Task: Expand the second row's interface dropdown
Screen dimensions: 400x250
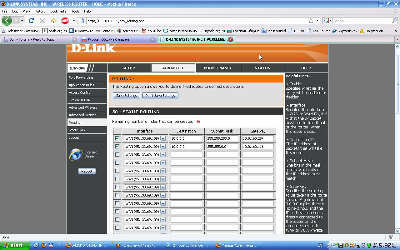Action: (x=163, y=147)
